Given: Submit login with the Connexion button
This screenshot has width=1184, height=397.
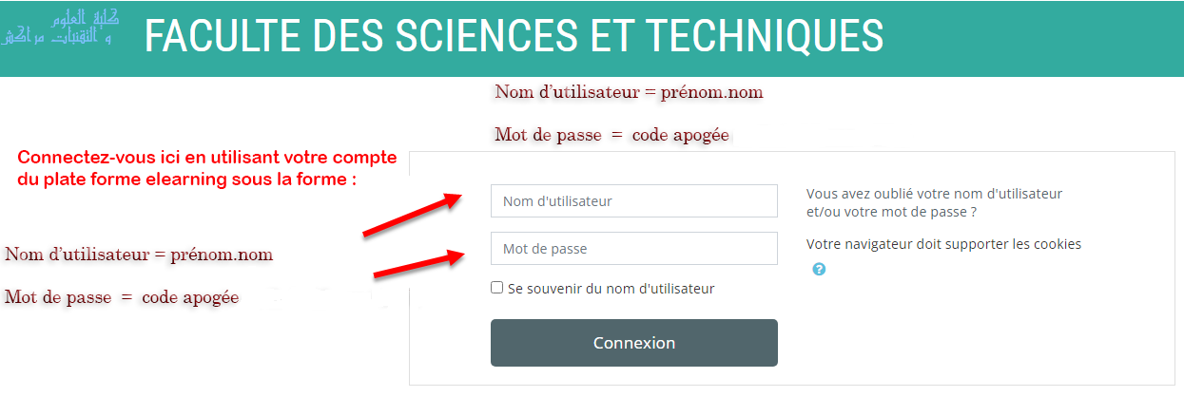Looking at the screenshot, I should [x=634, y=343].
